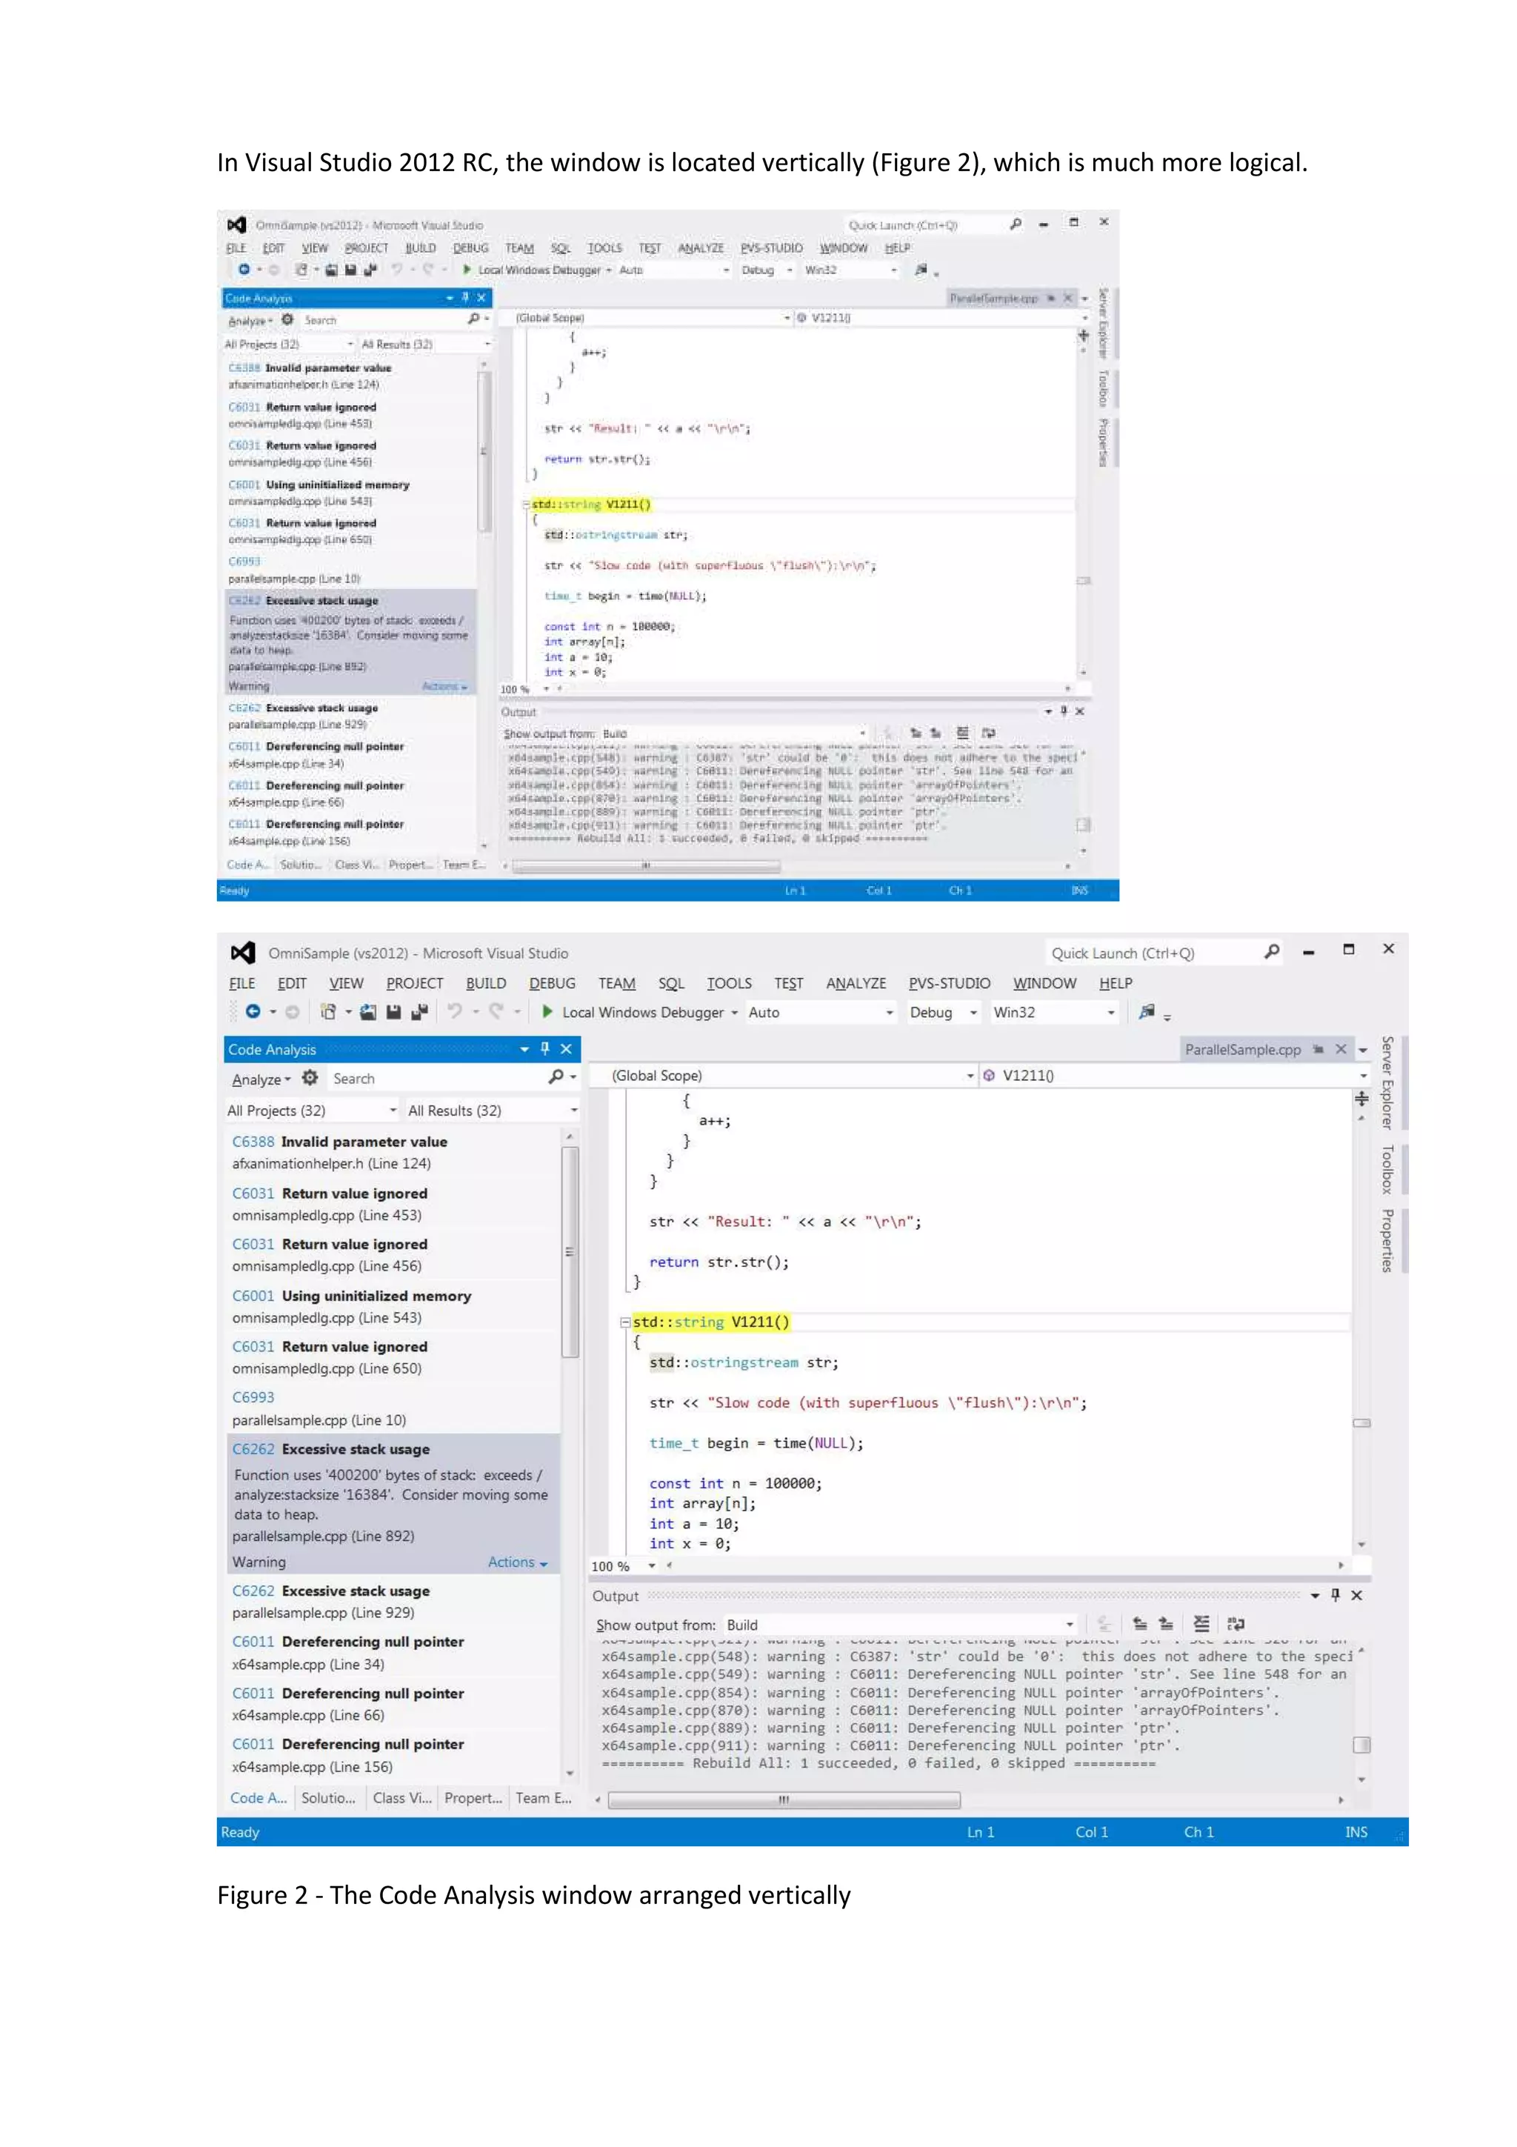The height and width of the screenshot is (2147, 1517).
Task: Click Visual Studio logo in larger screenshot title bar
Action: (x=243, y=953)
